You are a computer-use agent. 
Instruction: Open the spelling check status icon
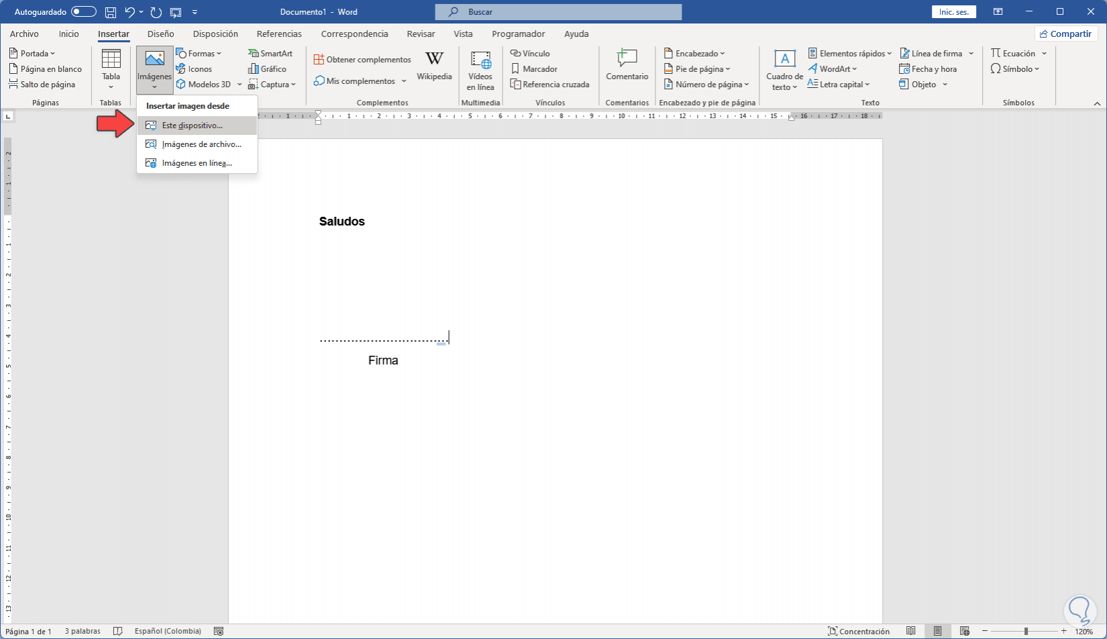point(118,632)
